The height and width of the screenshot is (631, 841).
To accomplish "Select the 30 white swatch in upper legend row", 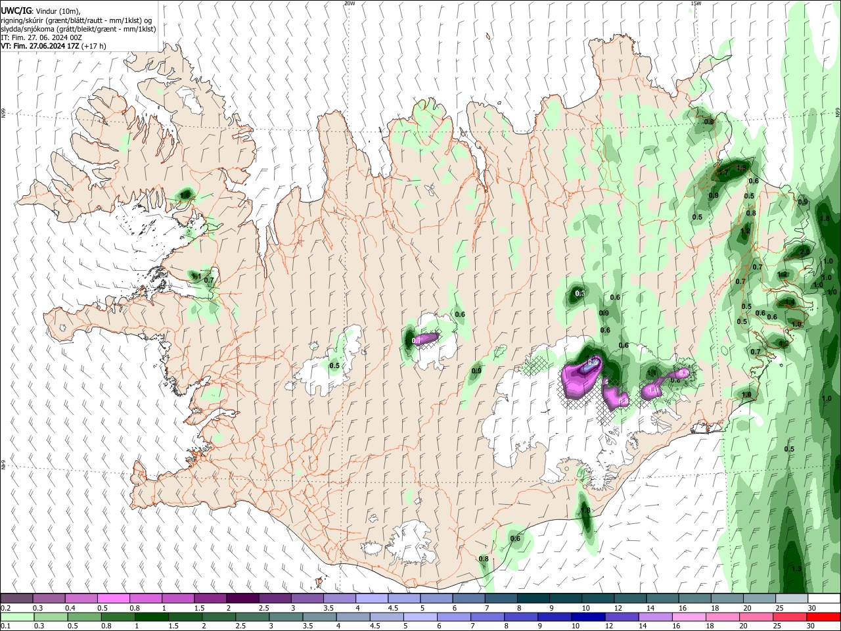I will [824, 599].
